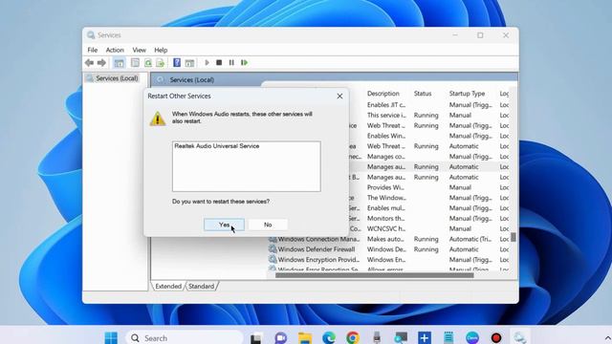The height and width of the screenshot is (344, 612).
Task: Show hidden tray icons chevron
Action: (608, 338)
